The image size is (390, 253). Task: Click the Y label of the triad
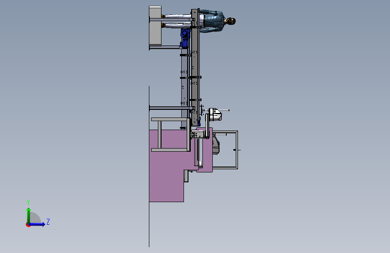coord(28,203)
